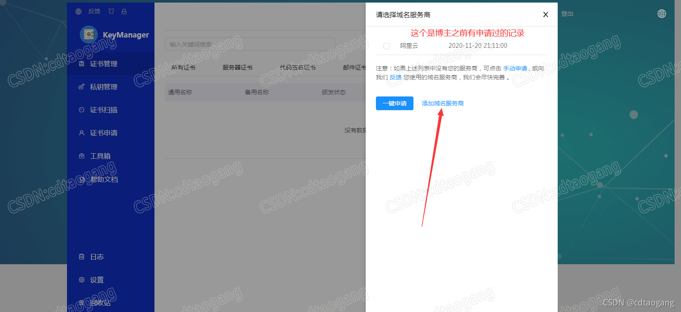Click the 请选择域名服务商 dialog title

point(403,15)
